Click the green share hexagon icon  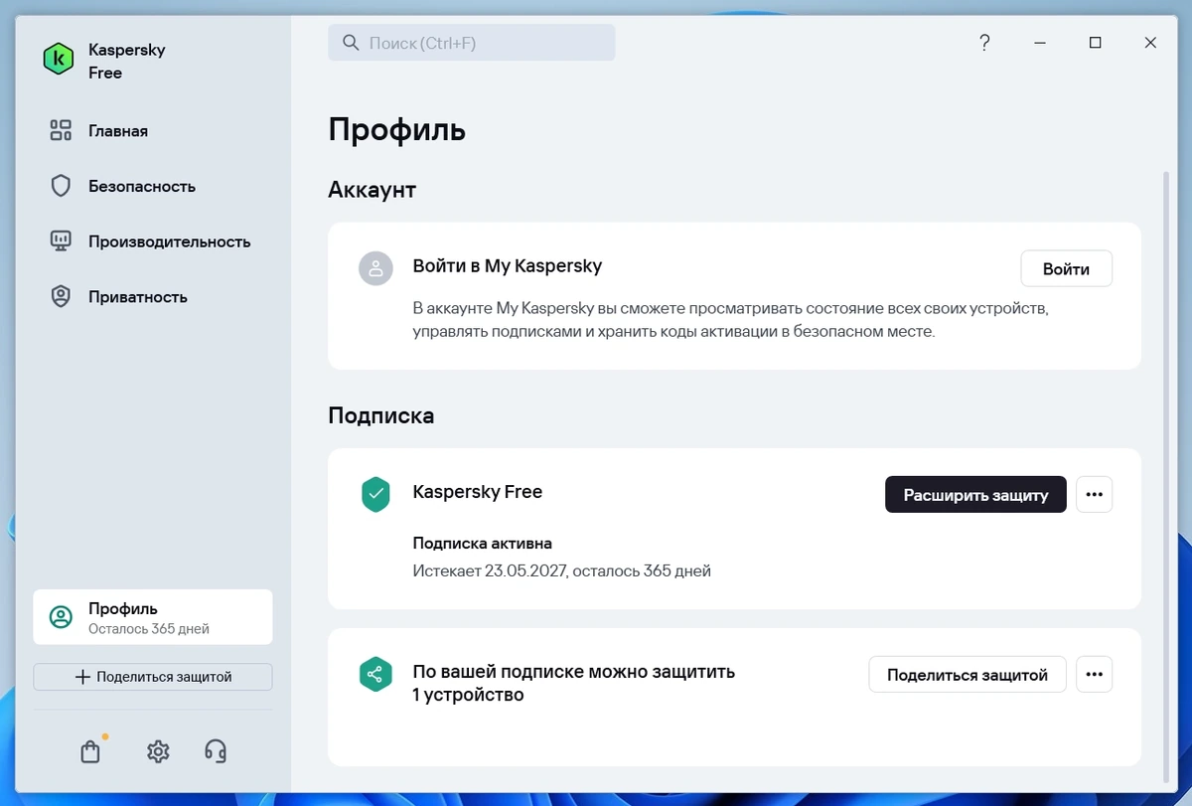tap(375, 675)
